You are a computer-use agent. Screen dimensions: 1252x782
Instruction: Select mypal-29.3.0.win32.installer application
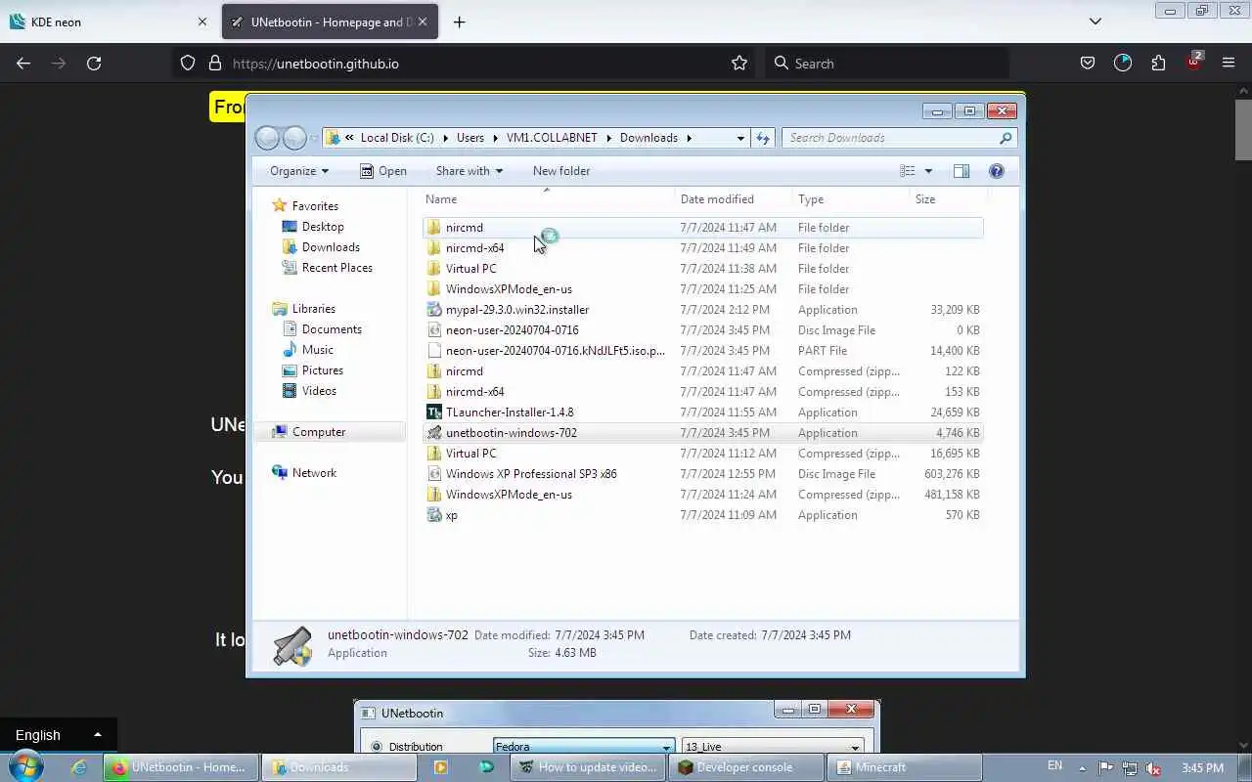(x=702, y=310)
